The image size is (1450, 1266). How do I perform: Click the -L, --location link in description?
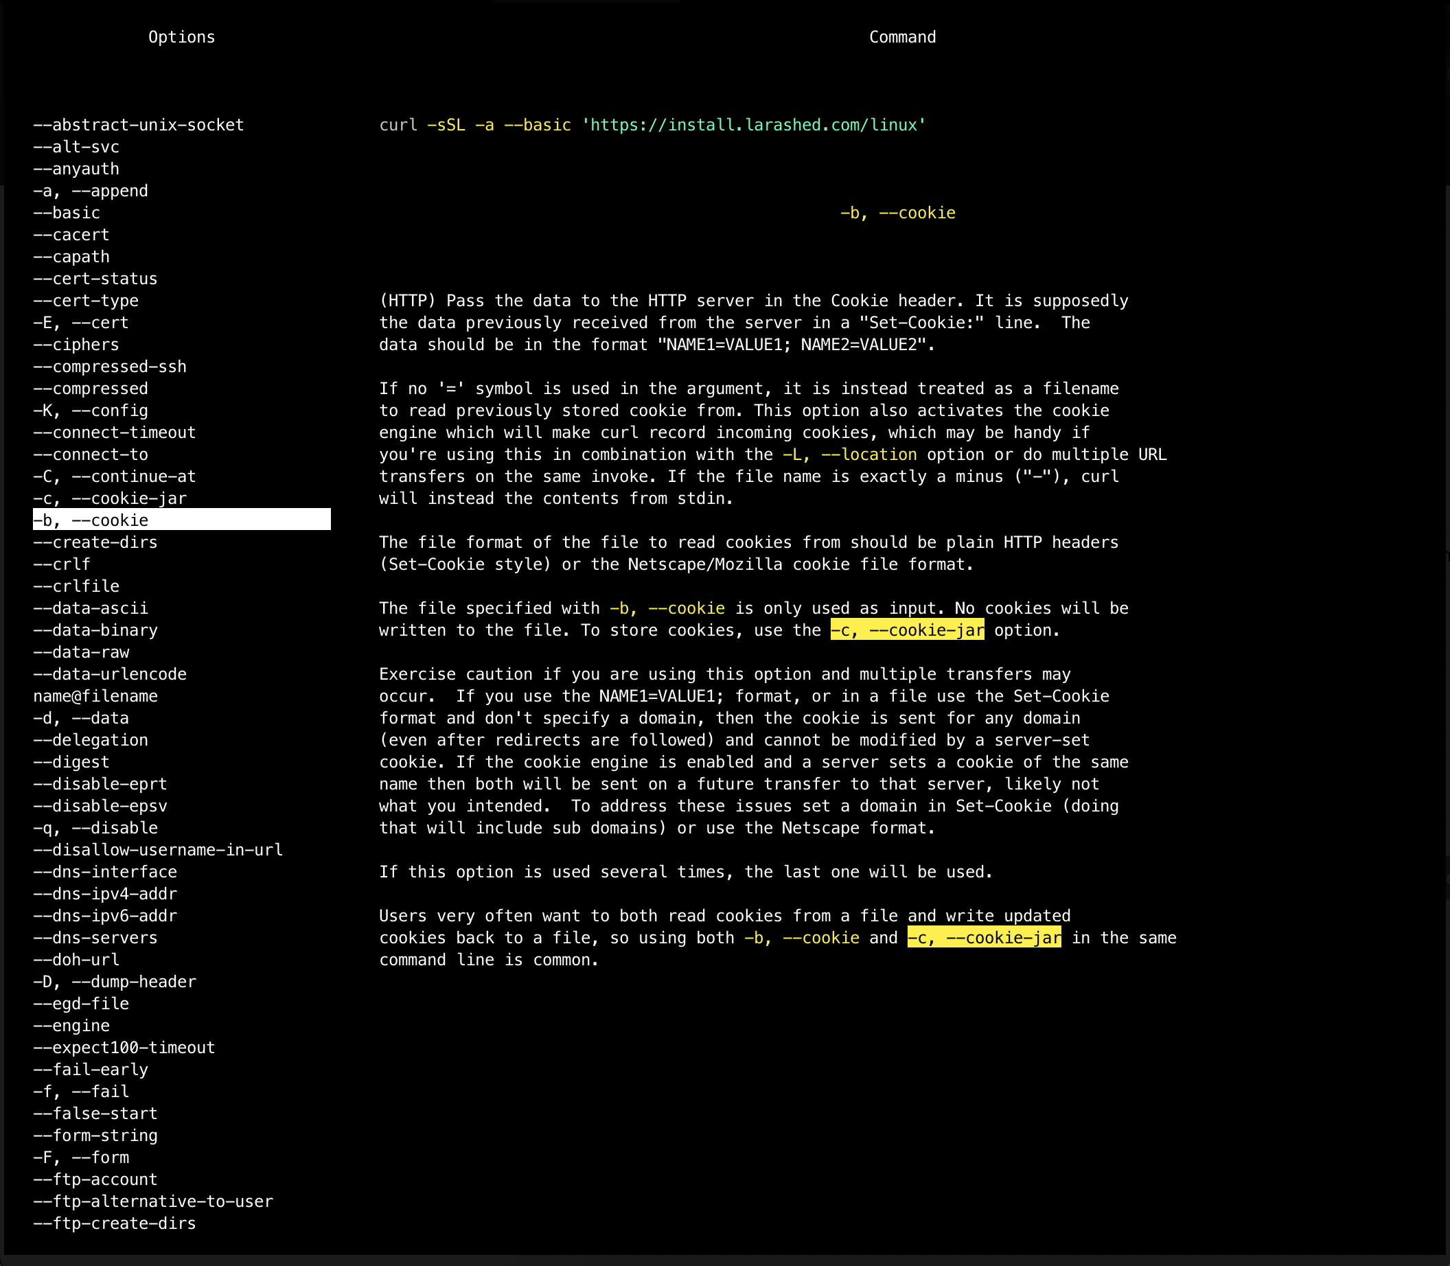pos(849,454)
